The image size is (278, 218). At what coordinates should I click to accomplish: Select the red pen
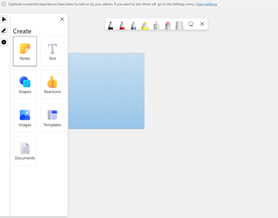(122, 26)
